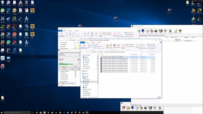Click the Pause button in the extraction dialog
This screenshot has width=203, height=114.
coord(75,67)
